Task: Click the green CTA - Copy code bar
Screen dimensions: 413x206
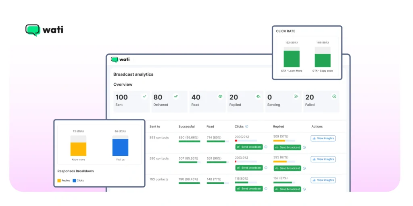Action: [x=322, y=60]
